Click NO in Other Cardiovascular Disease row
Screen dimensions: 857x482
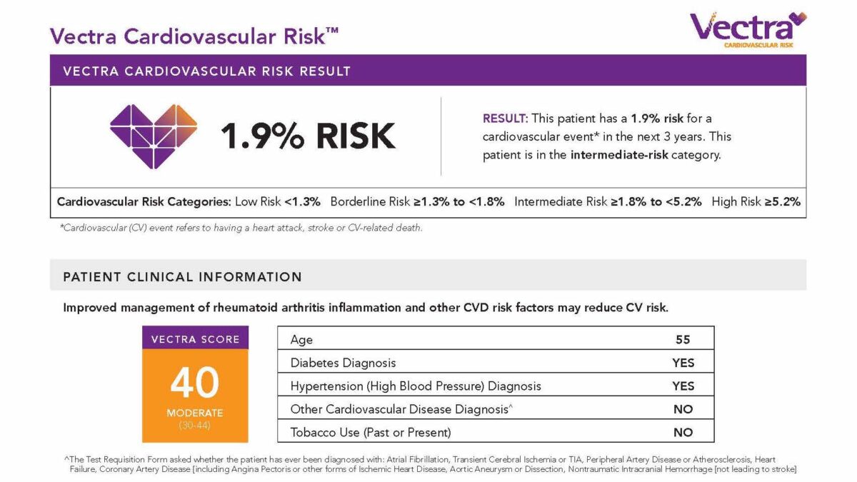[683, 409]
